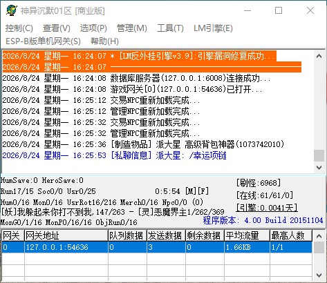Click the HumSave:0 HeroSave:0 status line
The width and height of the screenshot is (327, 283).
coord(42,180)
